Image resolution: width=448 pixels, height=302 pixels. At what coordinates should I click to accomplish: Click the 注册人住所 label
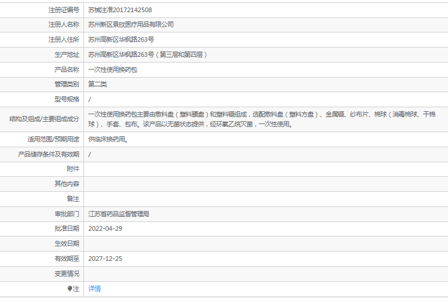tap(64, 39)
